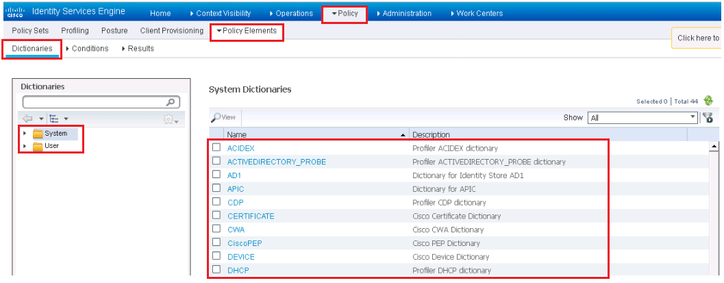Click the tree view icon in Dictionaries toolbar
This screenshot has width=724, height=283.
(53, 119)
